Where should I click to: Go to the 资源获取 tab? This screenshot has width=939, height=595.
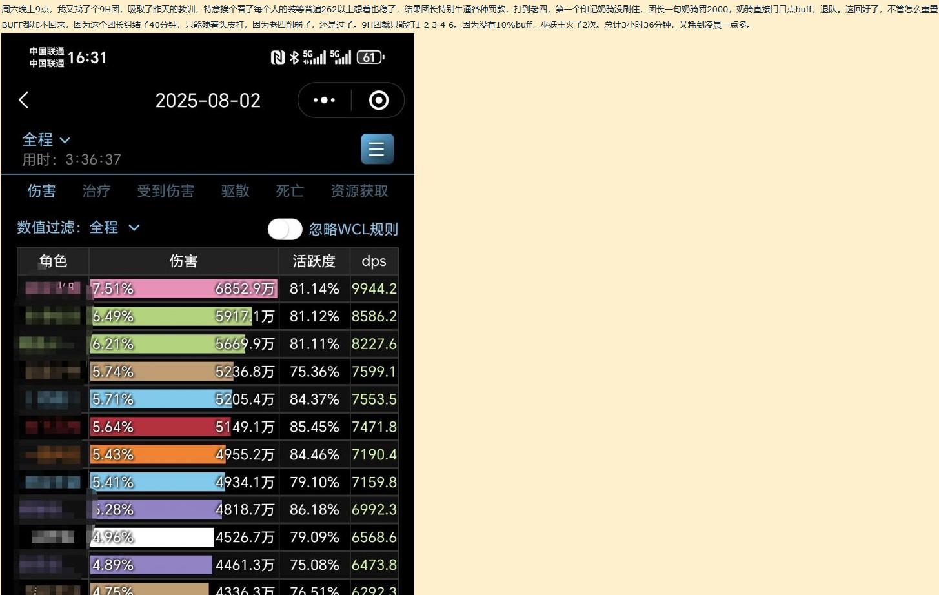359,191
